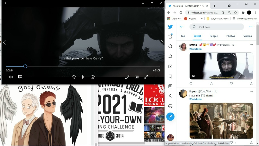
Task: Open the video edit pencil tool
Action: 127,77
